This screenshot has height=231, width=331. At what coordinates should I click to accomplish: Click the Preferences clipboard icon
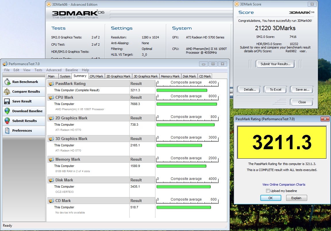coord(7,131)
